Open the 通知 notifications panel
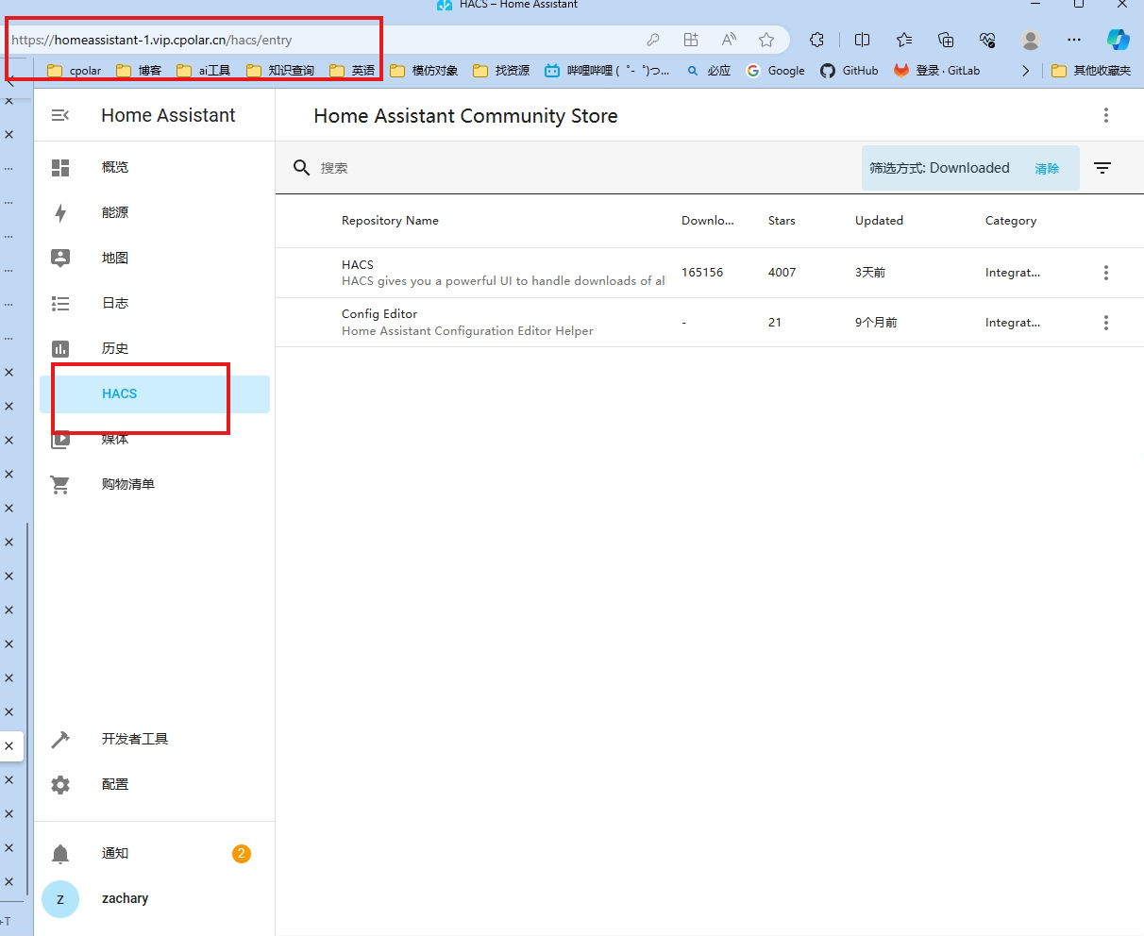The image size is (1144, 936). tap(114, 853)
